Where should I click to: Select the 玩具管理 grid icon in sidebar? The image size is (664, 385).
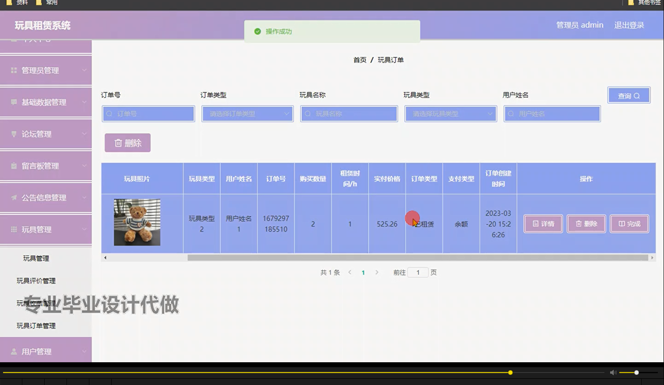point(14,229)
